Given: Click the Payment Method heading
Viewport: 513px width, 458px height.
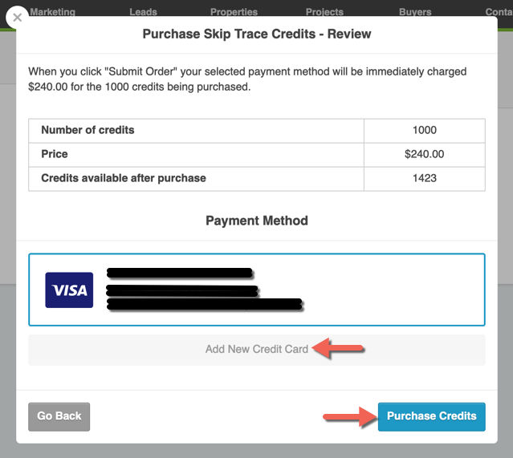Looking at the screenshot, I should point(256,221).
